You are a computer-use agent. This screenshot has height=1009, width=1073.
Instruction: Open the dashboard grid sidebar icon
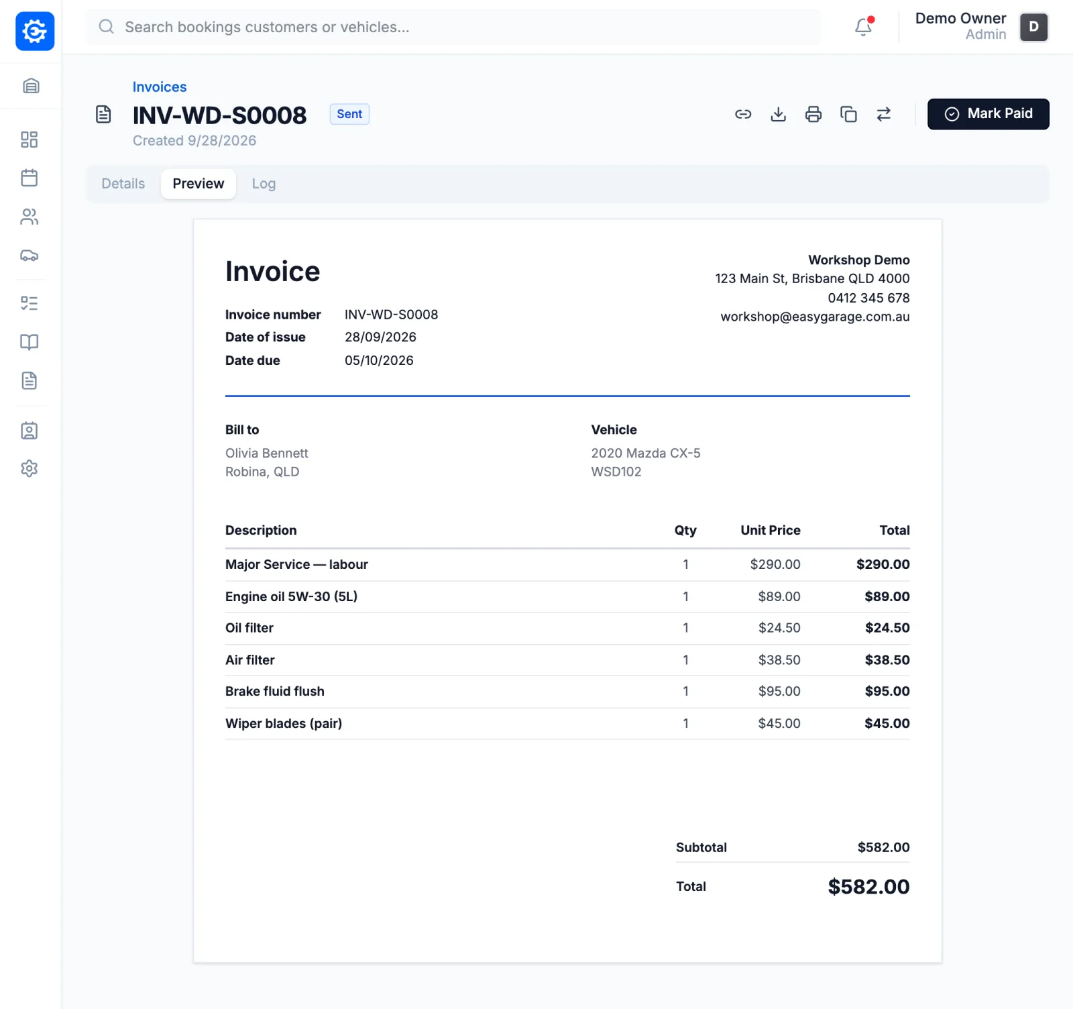pos(30,140)
